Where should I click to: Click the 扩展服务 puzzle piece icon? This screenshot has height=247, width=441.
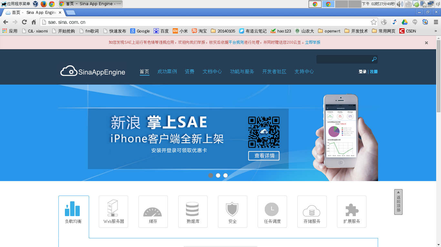[x=352, y=210]
